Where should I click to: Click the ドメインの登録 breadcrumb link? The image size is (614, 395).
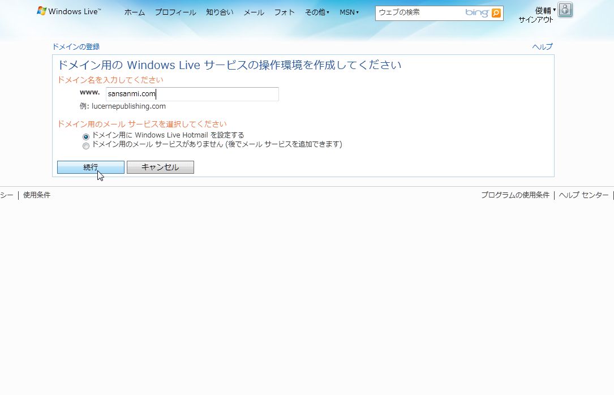tap(76, 46)
